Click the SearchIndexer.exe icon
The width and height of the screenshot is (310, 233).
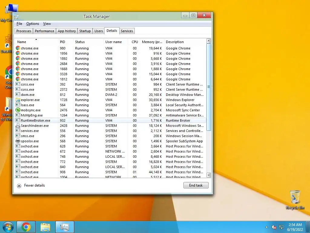point(18,125)
